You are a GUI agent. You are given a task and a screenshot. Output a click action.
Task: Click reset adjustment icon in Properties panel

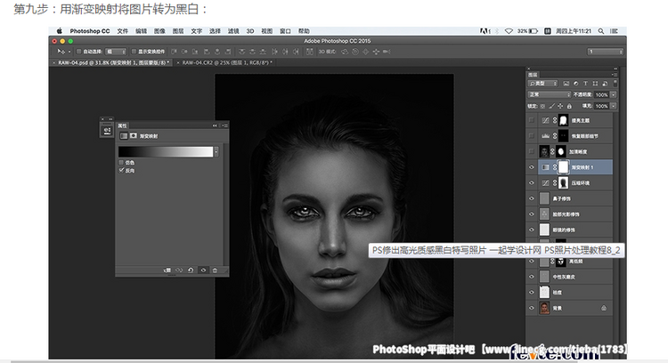click(x=191, y=270)
